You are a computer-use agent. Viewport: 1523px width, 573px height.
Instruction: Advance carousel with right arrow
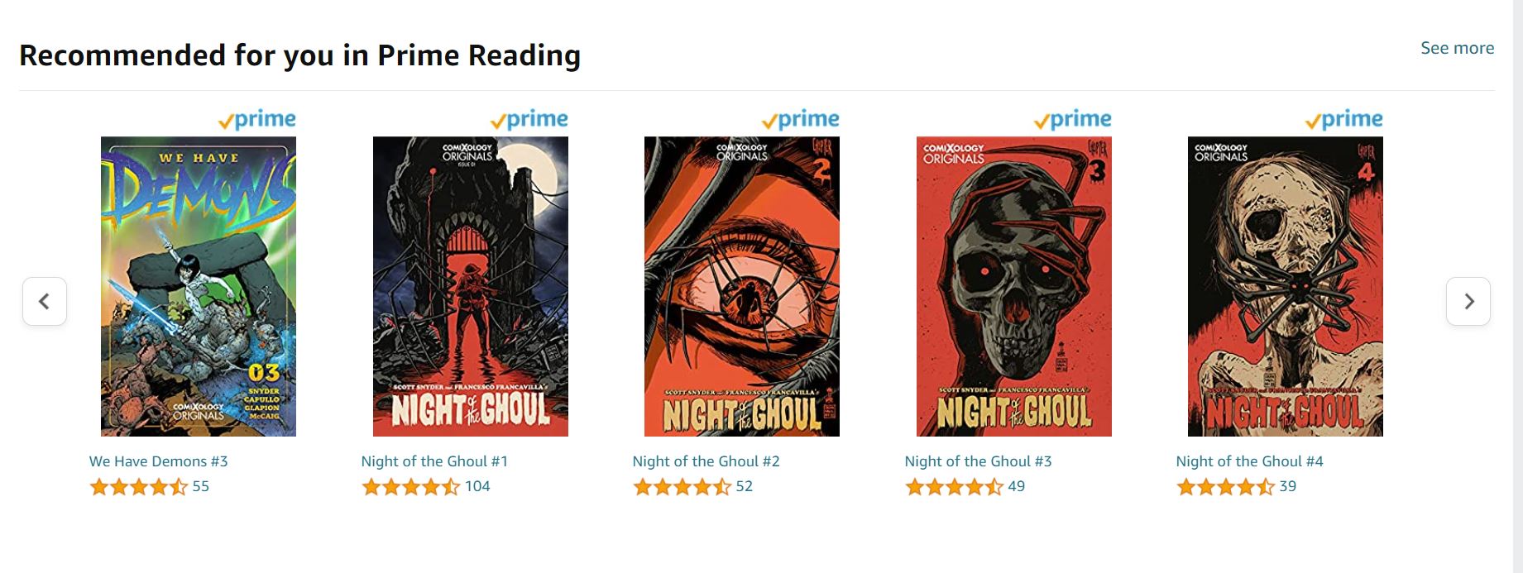(x=1468, y=301)
